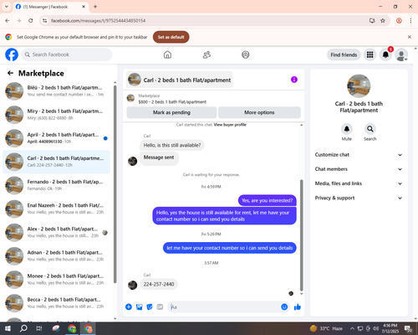Open the notifications bell icon
The height and width of the screenshot is (335, 418).
click(x=385, y=54)
